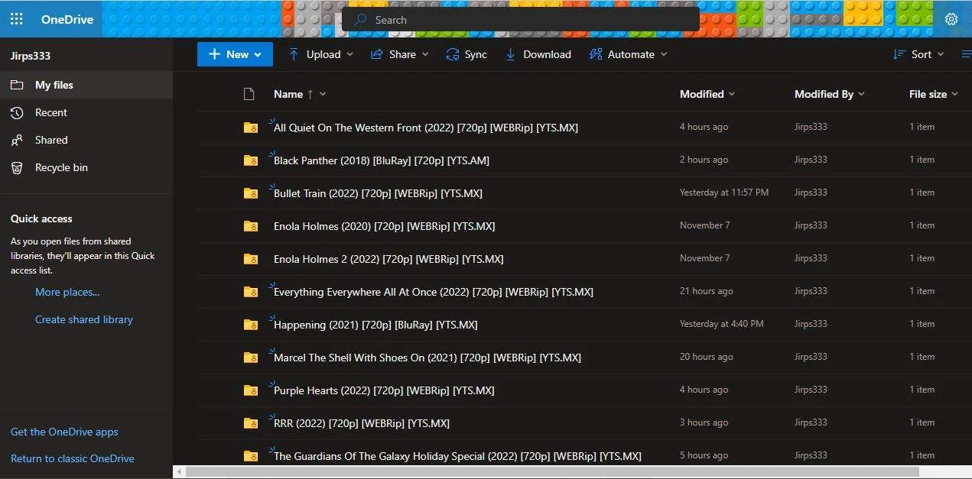972x479 pixels.
Task: Click the folder icon for Purple Hearts
Action: [250, 390]
